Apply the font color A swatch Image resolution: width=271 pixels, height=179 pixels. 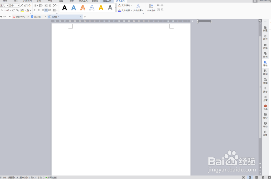coord(28,10)
